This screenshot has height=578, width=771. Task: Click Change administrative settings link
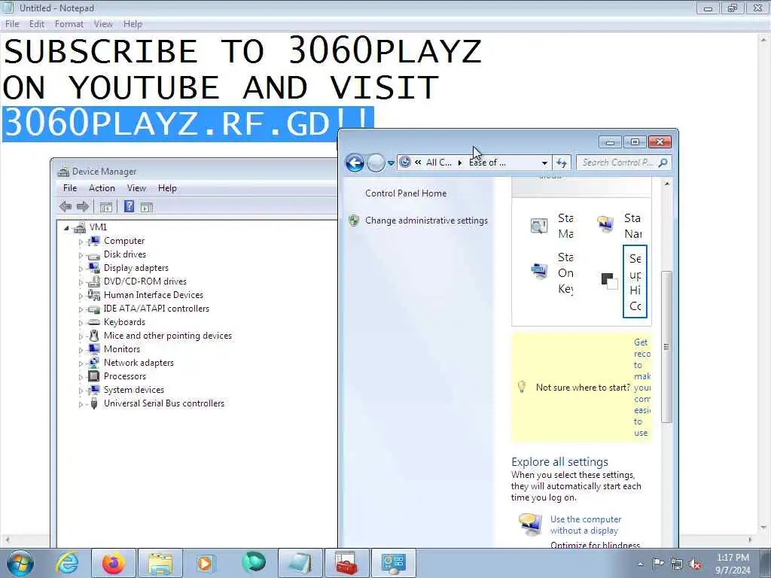(x=426, y=221)
